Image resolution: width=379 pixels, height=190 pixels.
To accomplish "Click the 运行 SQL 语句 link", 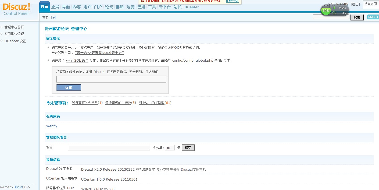I will 77,61.
